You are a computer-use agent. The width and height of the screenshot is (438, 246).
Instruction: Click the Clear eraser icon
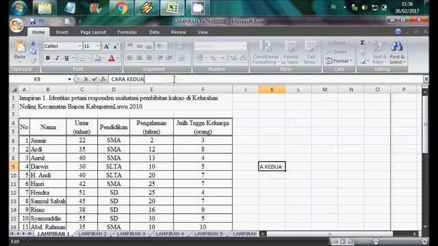[363, 61]
